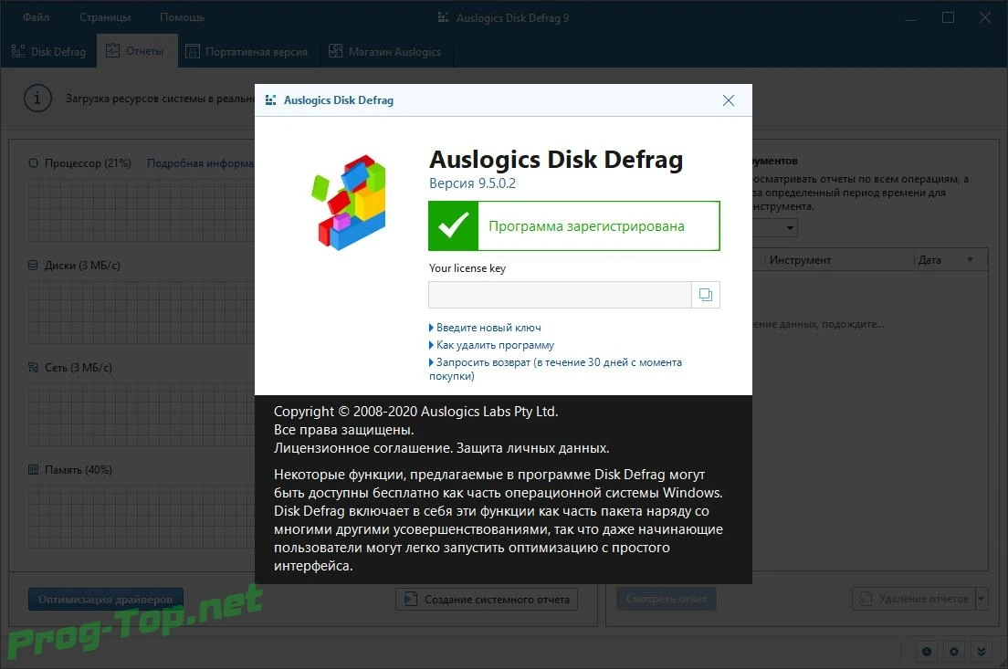The image size is (1008, 669).
Task: Expand the Удаление отчетов dropdown arrow
Action: tap(982, 599)
